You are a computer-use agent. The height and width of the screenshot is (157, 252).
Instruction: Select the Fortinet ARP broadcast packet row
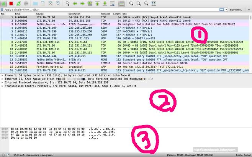pyautogui.click(x=115, y=66)
